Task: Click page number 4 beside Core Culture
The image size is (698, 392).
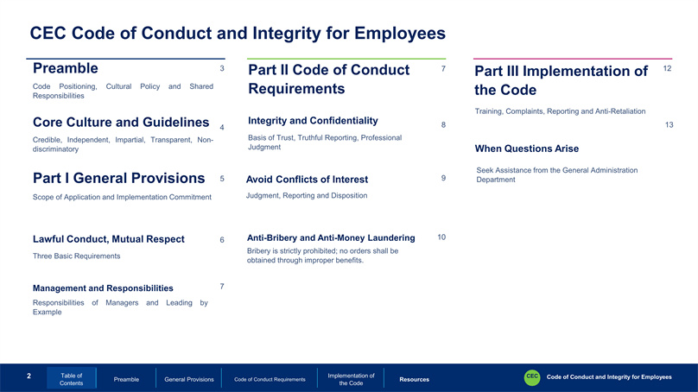Action: click(222, 128)
